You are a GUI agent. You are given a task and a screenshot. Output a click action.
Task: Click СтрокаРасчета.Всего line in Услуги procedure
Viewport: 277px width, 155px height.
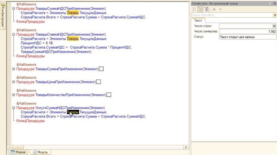point(83,117)
